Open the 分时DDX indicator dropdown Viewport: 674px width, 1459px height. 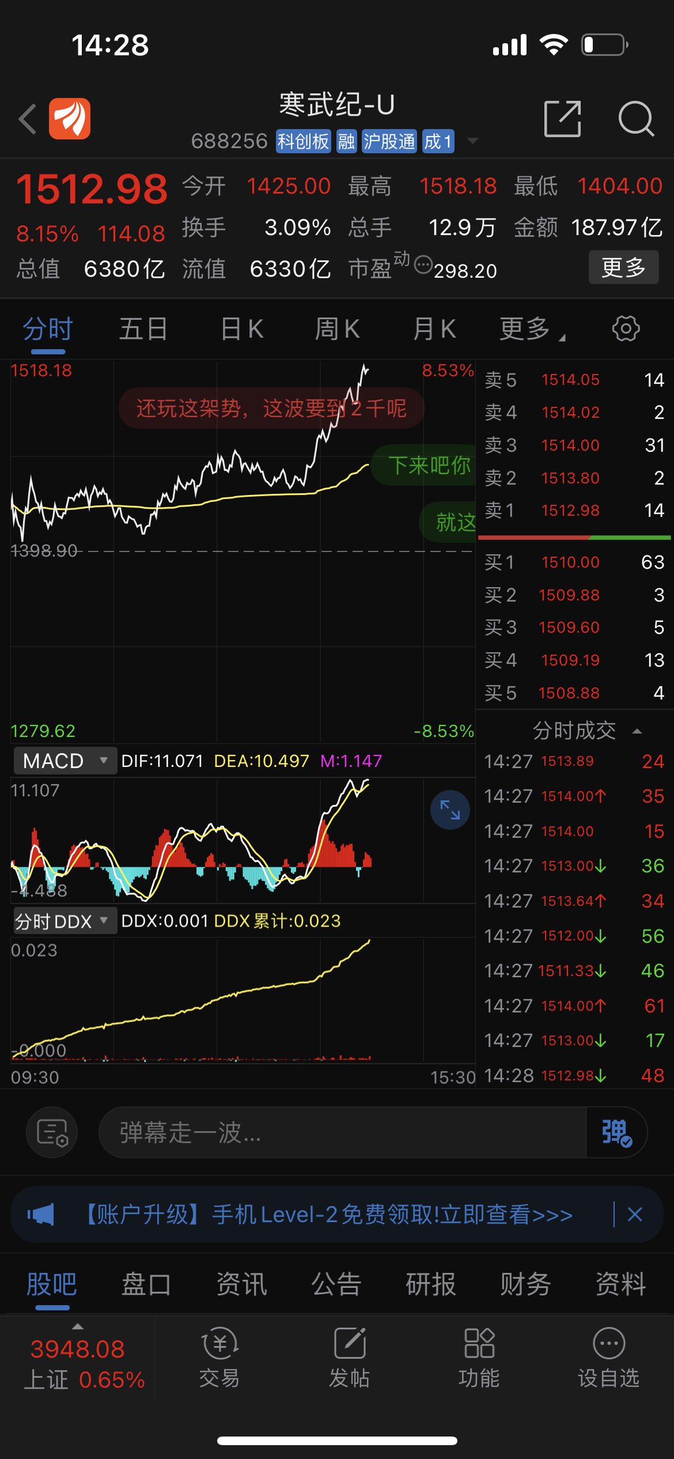[x=65, y=921]
